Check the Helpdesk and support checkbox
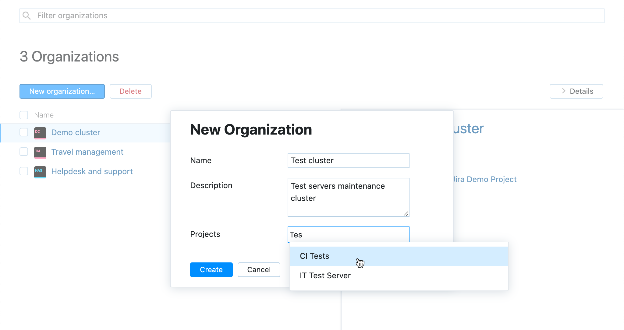The width and height of the screenshot is (624, 330). 24,171
